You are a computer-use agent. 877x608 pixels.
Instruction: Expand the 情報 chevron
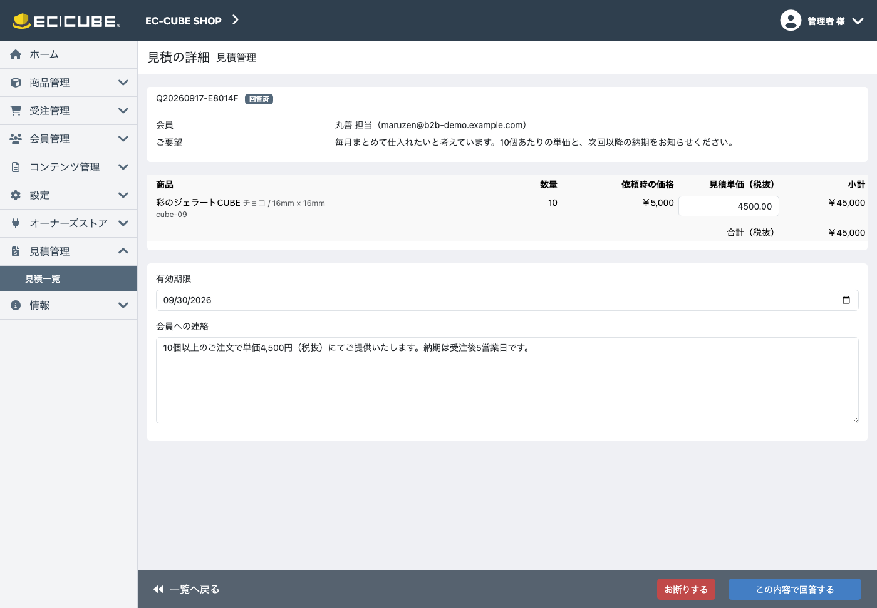[x=123, y=305]
